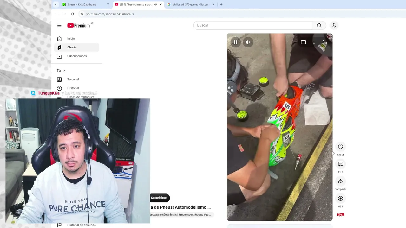406x228 pixels.
Task: Click the Suscripciones icon in sidebar
Action: click(59, 56)
